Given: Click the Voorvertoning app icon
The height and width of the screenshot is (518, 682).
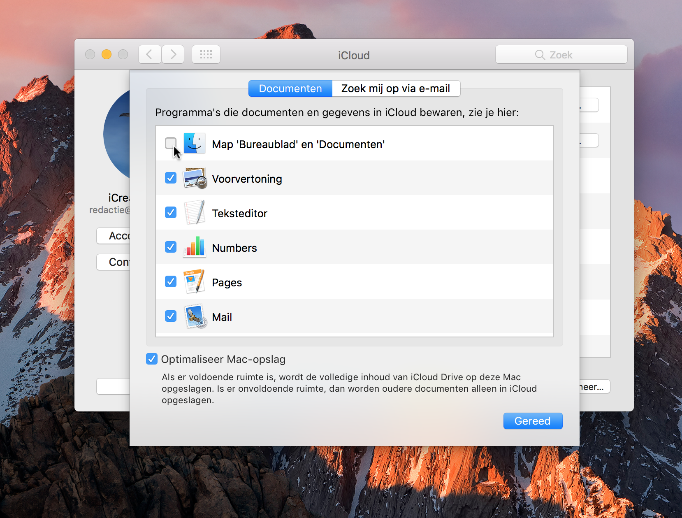Looking at the screenshot, I should pyautogui.click(x=195, y=178).
